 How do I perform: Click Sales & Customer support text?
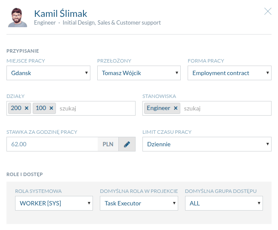[x=129, y=23]
